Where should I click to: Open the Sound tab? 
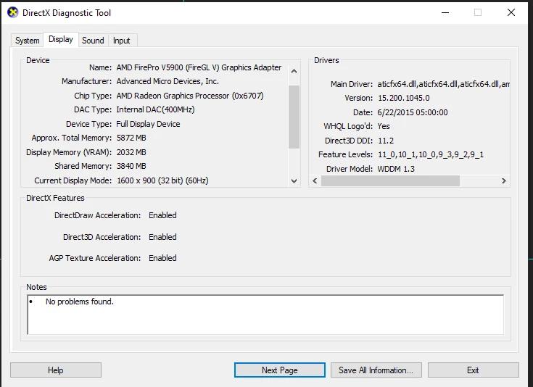pyautogui.click(x=93, y=41)
